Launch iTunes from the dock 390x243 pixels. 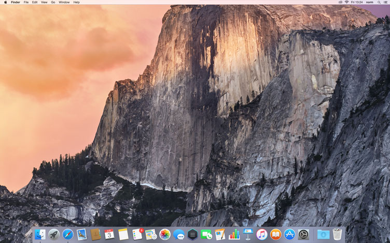coord(262,235)
